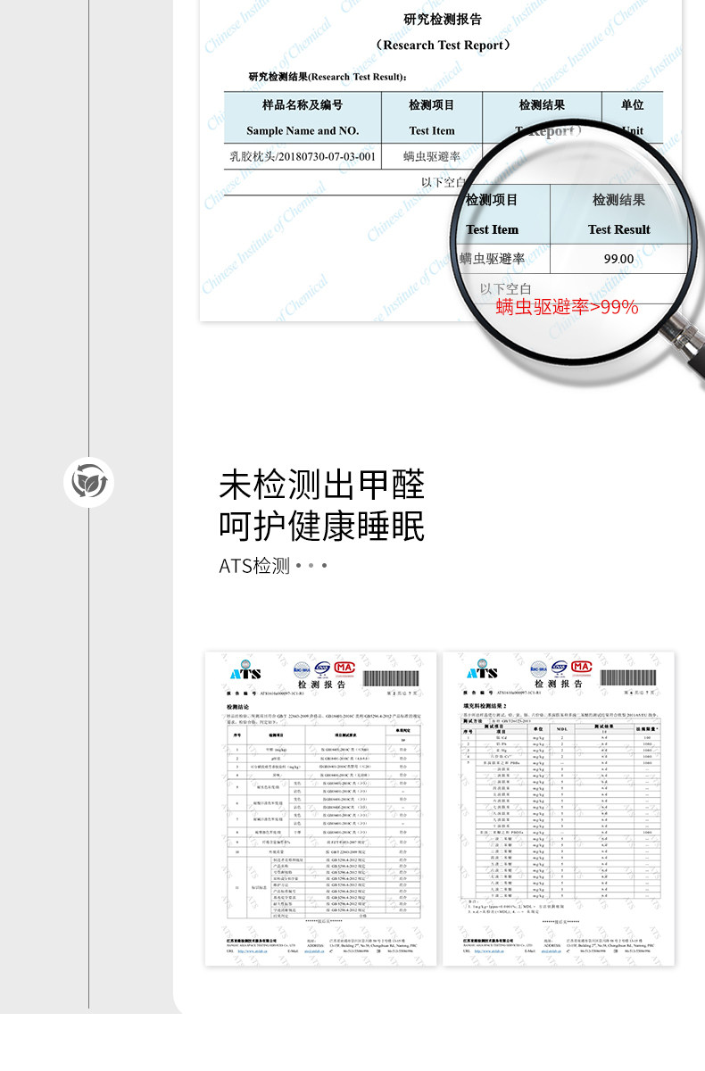The width and height of the screenshot is (705, 1071).
Task: Click the 呵护健康睡眠 heading
Action: click(x=322, y=526)
